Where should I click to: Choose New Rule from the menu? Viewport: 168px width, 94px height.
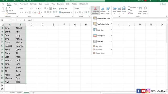click(x=102, y=46)
